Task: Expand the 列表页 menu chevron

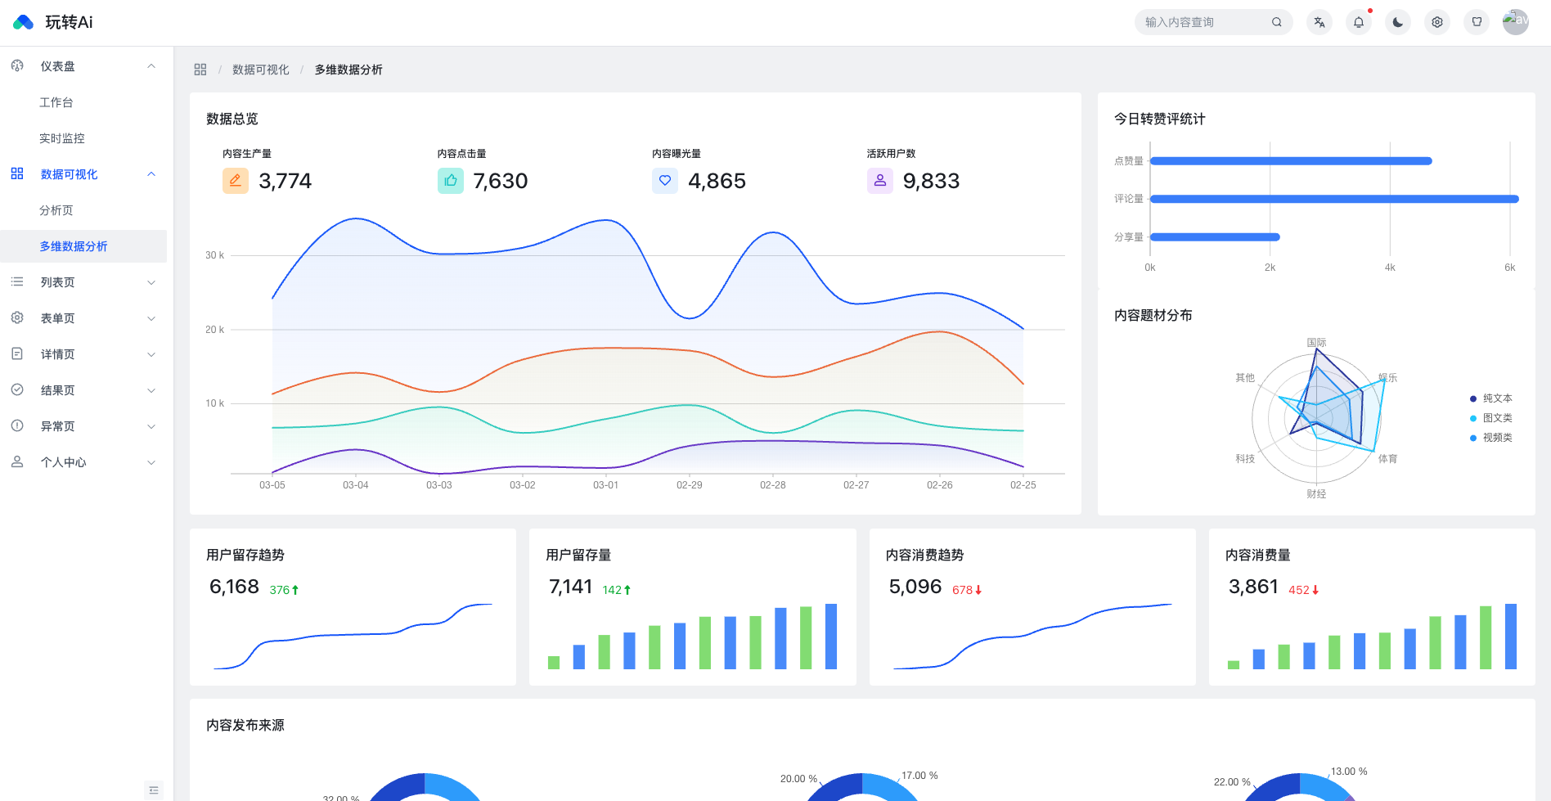Action: click(x=151, y=282)
